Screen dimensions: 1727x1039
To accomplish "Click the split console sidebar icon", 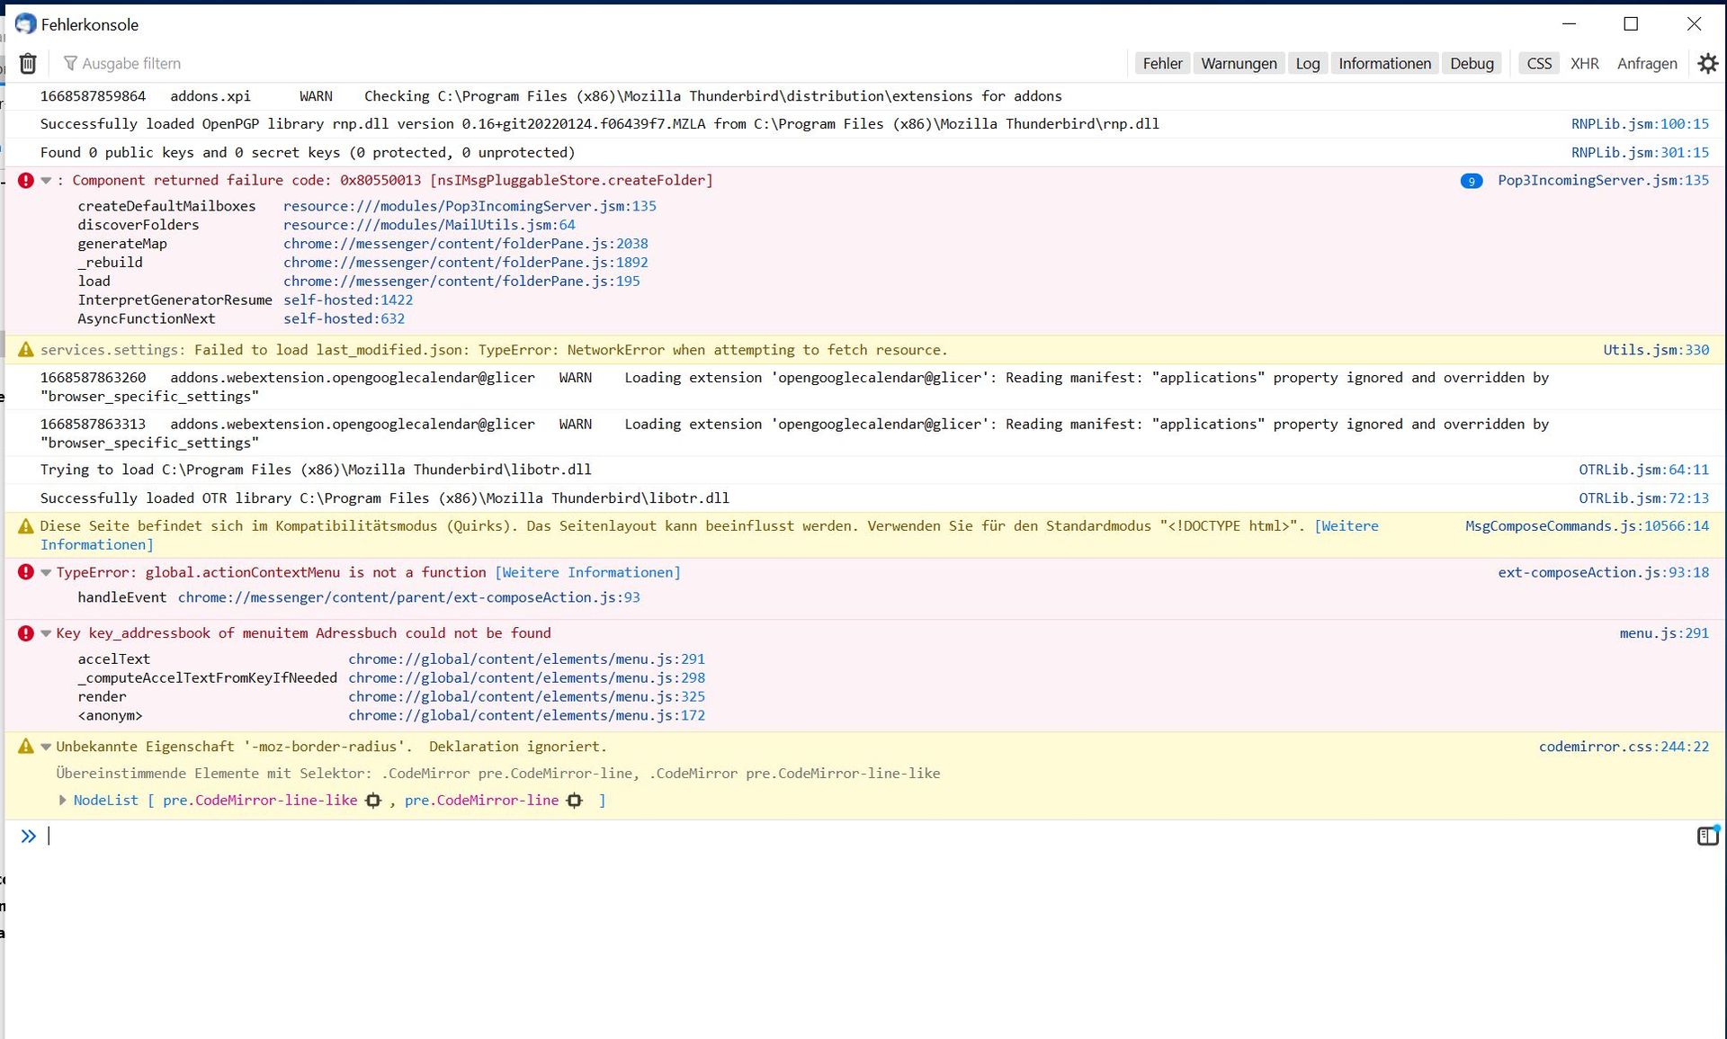I will click(x=1707, y=837).
